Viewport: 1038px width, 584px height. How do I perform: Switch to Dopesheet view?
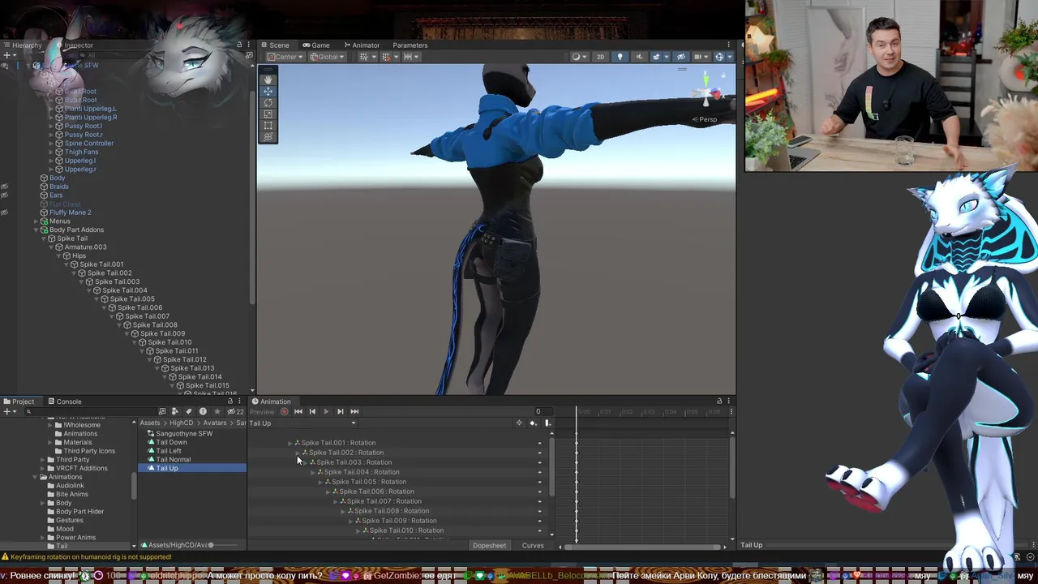[489, 546]
